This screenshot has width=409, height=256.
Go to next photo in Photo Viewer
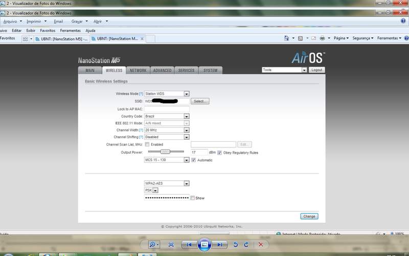[220, 245]
